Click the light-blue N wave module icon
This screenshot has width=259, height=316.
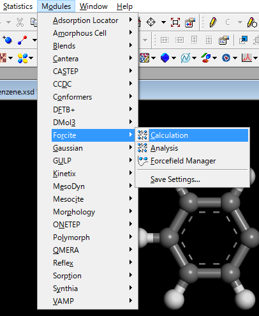186,58
